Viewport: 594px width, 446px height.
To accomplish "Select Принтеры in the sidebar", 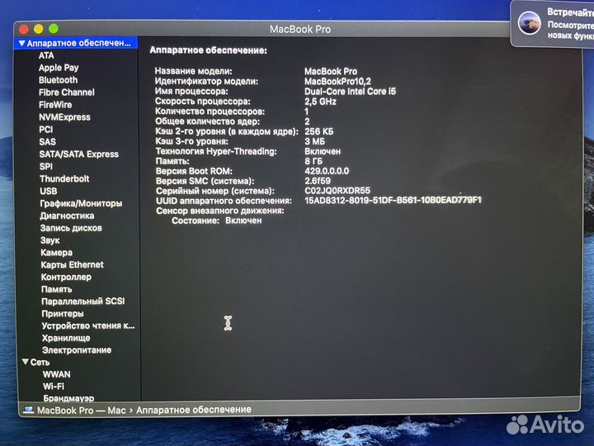I will point(63,314).
